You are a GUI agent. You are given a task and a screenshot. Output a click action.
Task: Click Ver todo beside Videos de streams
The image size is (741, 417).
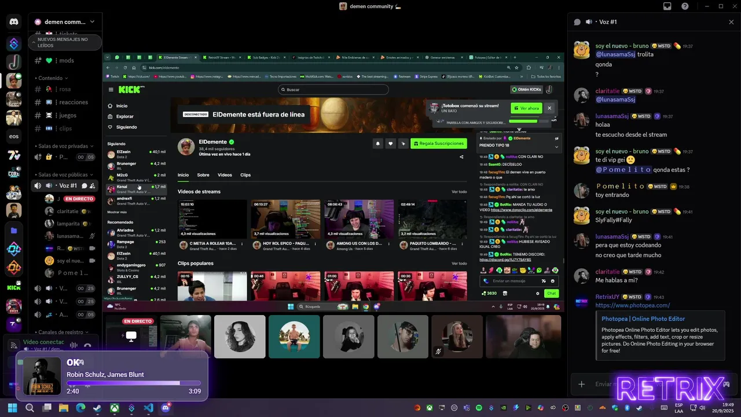[459, 192]
